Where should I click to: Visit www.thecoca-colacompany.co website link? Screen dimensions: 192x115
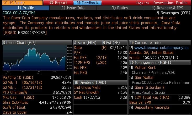click(x=161, y=48)
